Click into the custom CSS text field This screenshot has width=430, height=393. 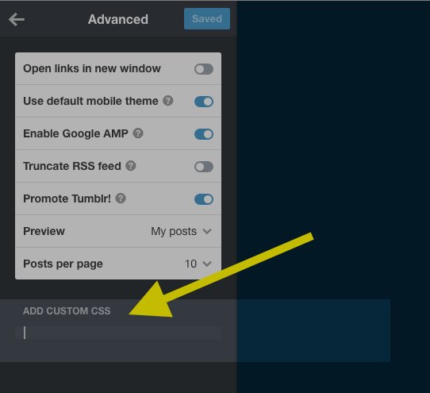118,333
